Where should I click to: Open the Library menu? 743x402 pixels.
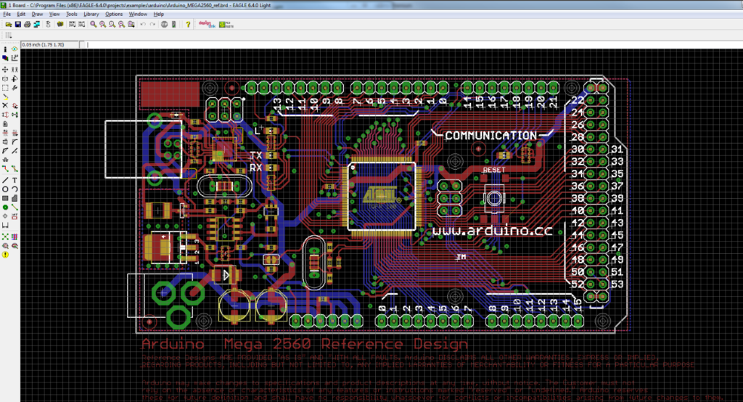point(91,15)
